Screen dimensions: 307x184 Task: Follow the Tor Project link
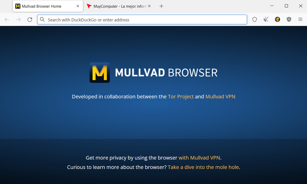pyautogui.click(x=180, y=97)
